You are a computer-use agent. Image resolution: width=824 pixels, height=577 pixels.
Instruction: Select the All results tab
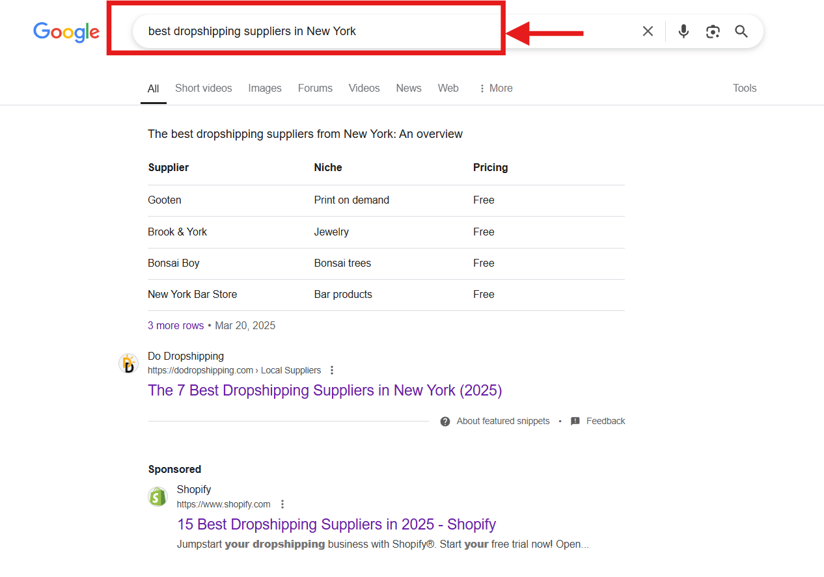pos(153,88)
